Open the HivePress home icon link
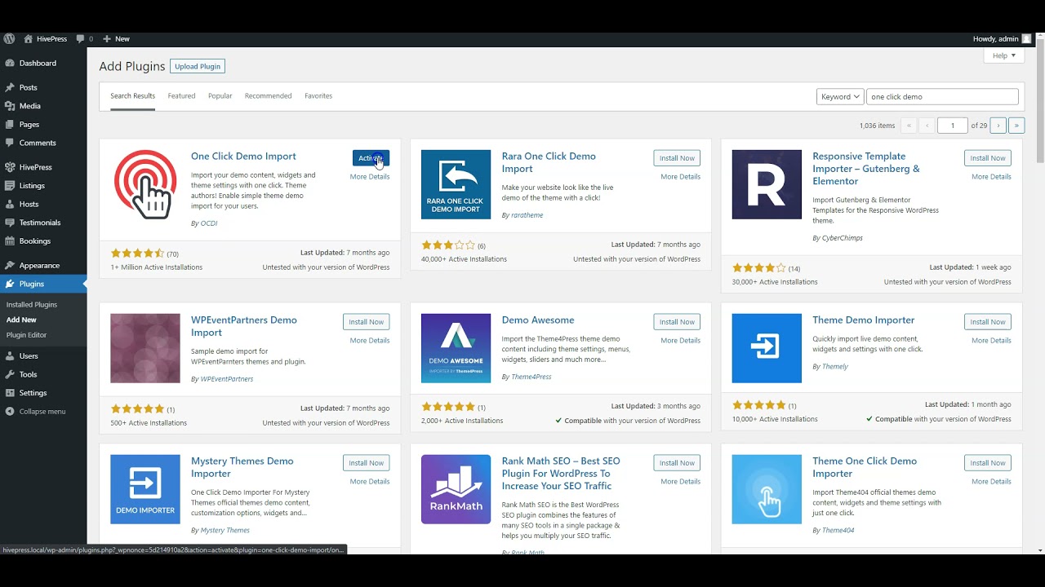The width and height of the screenshot is (1045, 587). (x=45, y=38)
